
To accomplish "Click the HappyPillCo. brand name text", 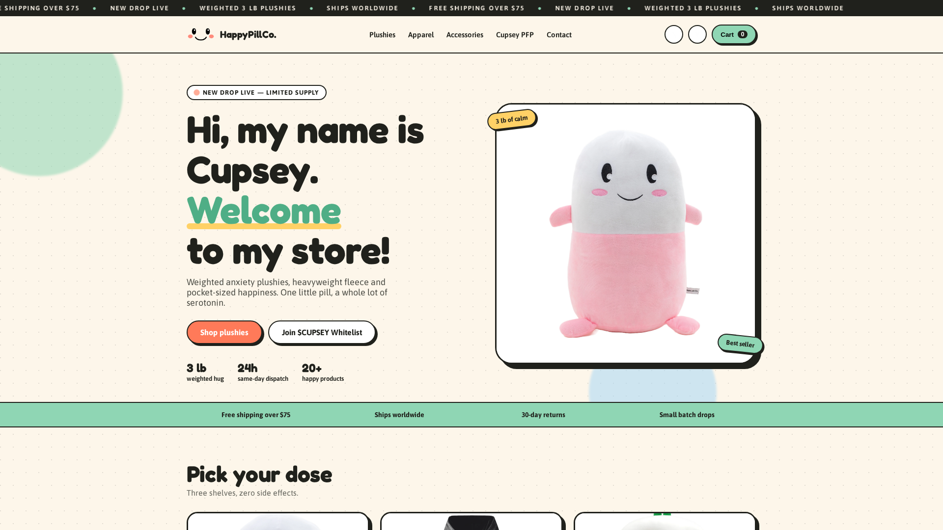I will pyautogui.click(x=248, y=35).
